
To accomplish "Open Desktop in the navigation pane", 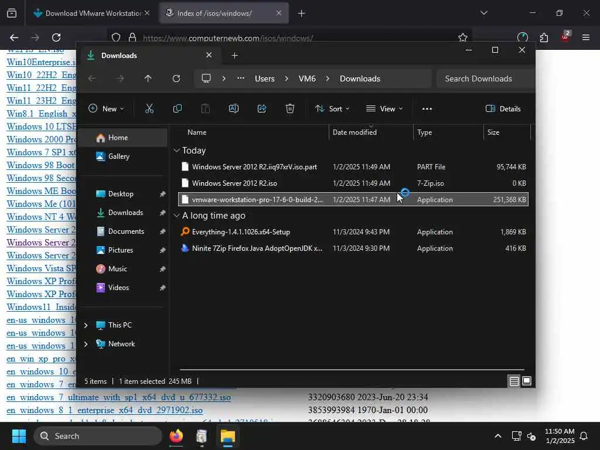I will pos(122,193).
